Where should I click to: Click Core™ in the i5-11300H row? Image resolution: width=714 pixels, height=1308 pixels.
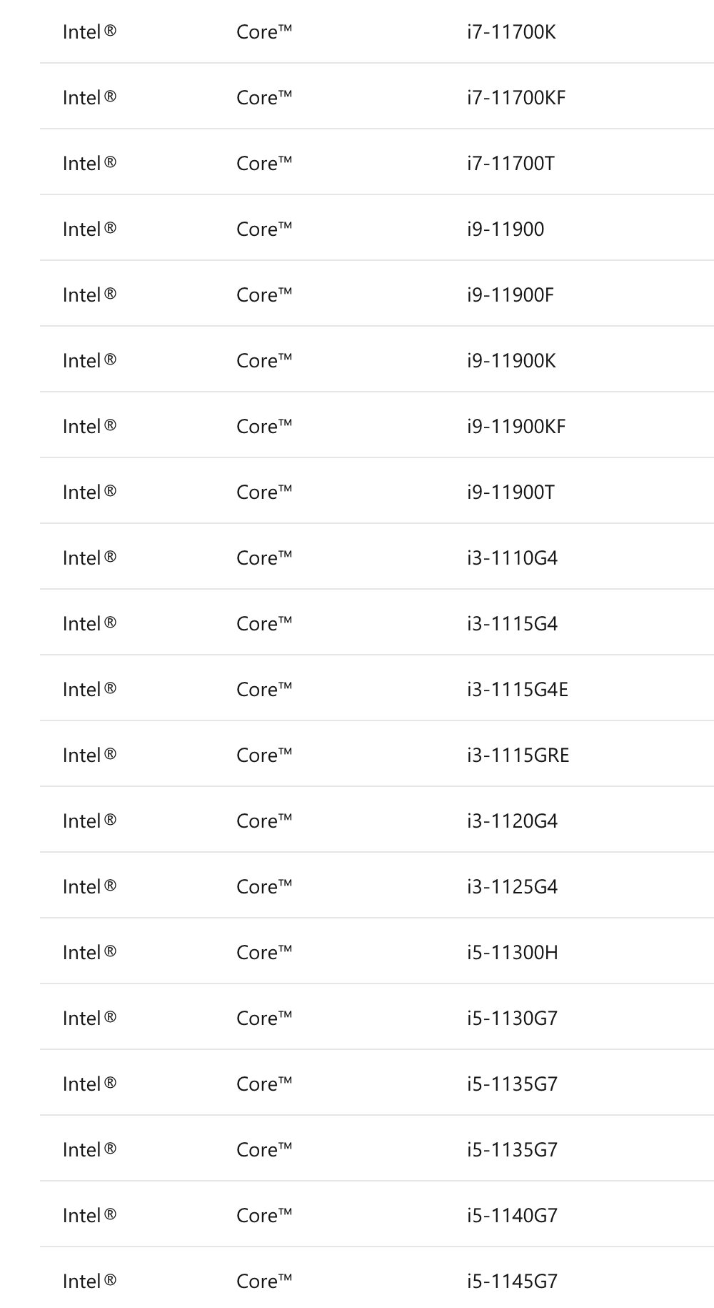tap(264, 953)
